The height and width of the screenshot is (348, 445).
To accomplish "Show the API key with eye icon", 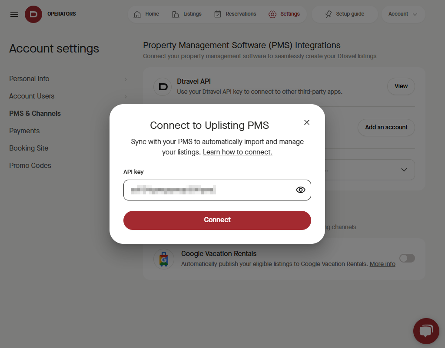I will click(x=301, y=190).
